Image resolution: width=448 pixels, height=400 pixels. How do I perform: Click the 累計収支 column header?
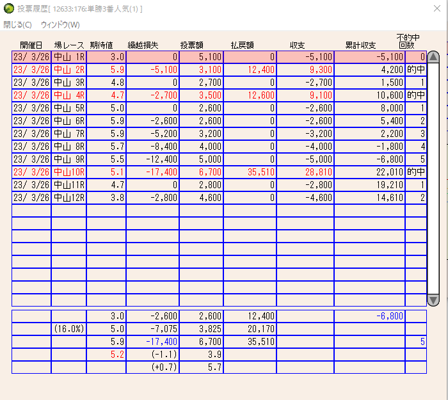(360, 45)
